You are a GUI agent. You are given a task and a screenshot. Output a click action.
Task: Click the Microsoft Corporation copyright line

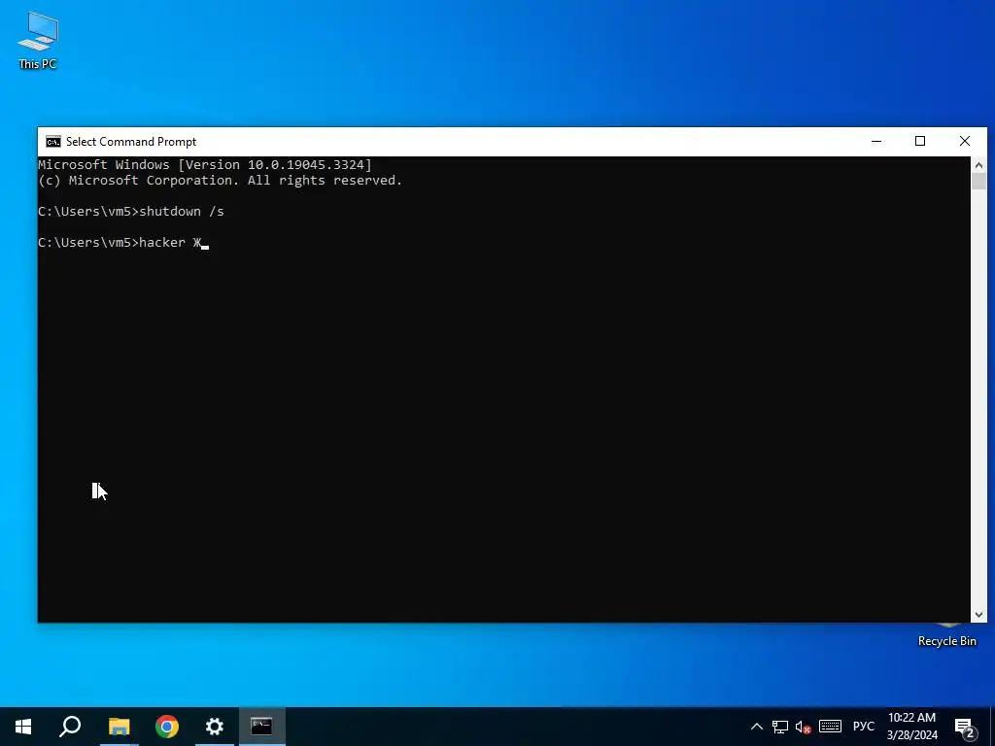[x=221, y=180]
